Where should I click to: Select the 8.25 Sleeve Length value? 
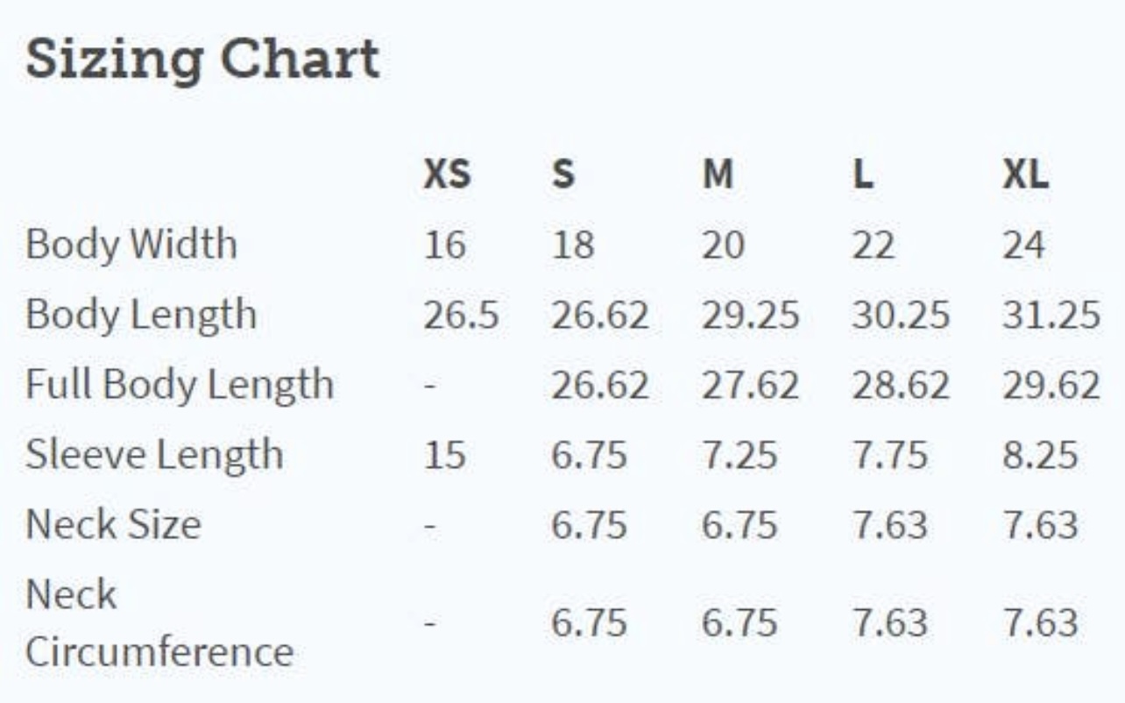[1040, 455]
